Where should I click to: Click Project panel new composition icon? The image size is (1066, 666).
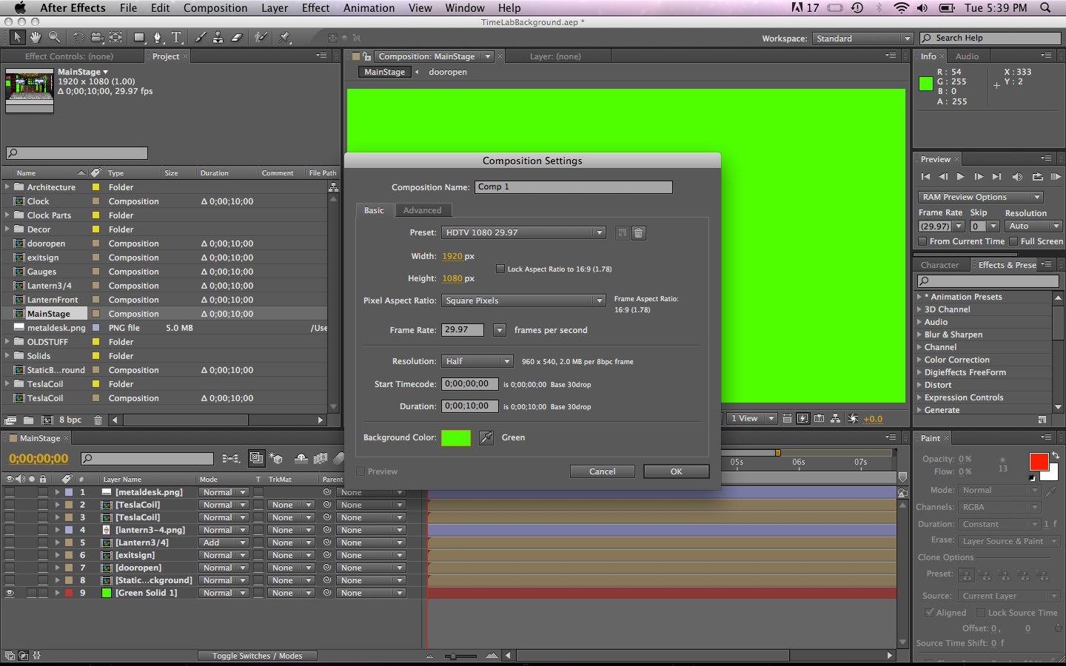point(47,420)
